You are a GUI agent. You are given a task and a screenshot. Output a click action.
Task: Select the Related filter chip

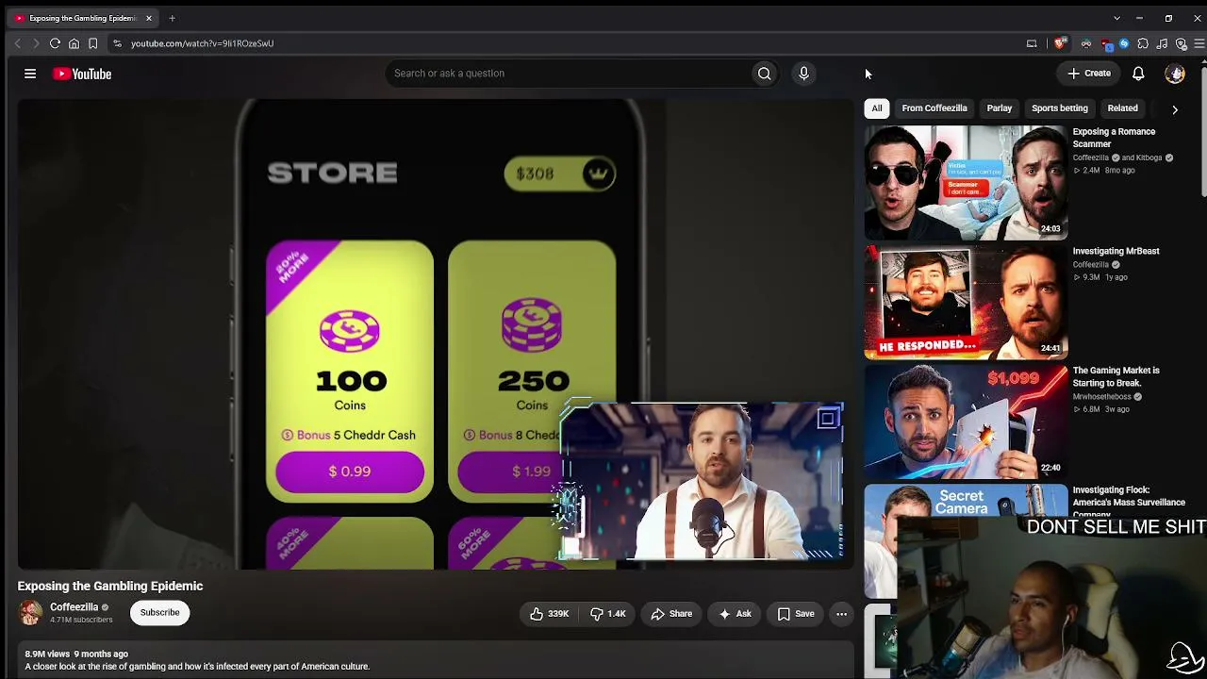click(x=1122, y=108)
